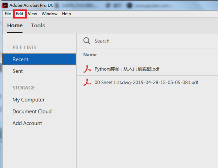Switch to the Tools tab
218x168 pixels.
coord(38,25)
